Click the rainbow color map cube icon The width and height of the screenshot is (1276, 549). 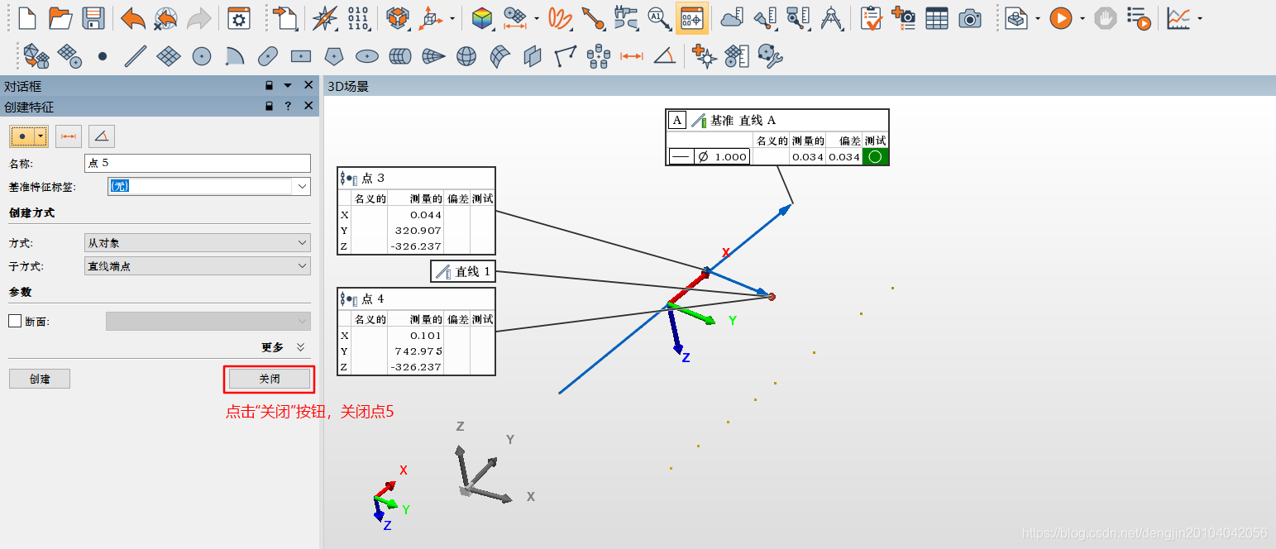pos(482,17)
